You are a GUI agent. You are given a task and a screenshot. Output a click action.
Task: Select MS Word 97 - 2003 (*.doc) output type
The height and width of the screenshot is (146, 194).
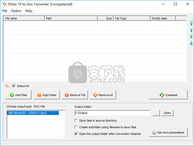click(x=33, y=113)
